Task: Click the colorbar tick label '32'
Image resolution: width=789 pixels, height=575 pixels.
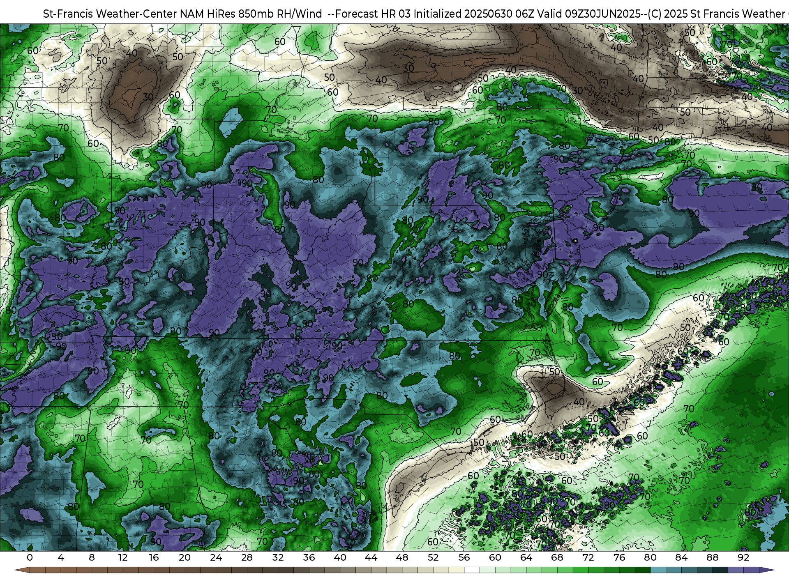Action: 278,558
